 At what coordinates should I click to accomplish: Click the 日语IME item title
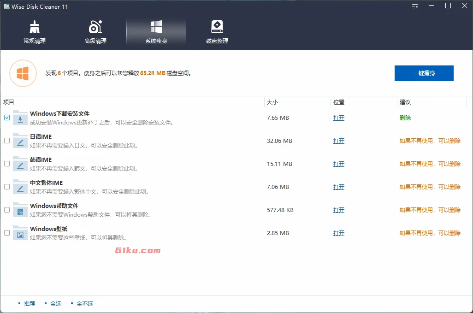[41, 136]
